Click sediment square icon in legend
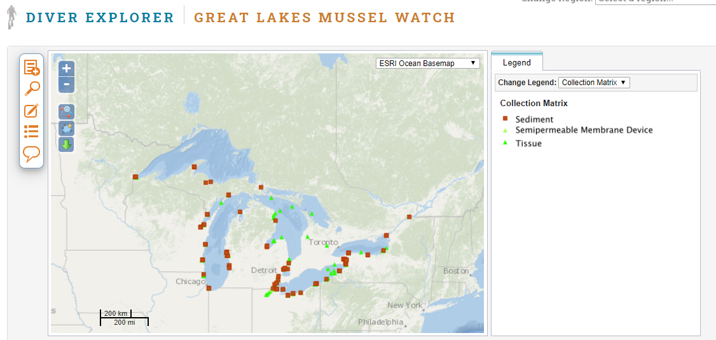 [506, 119]
